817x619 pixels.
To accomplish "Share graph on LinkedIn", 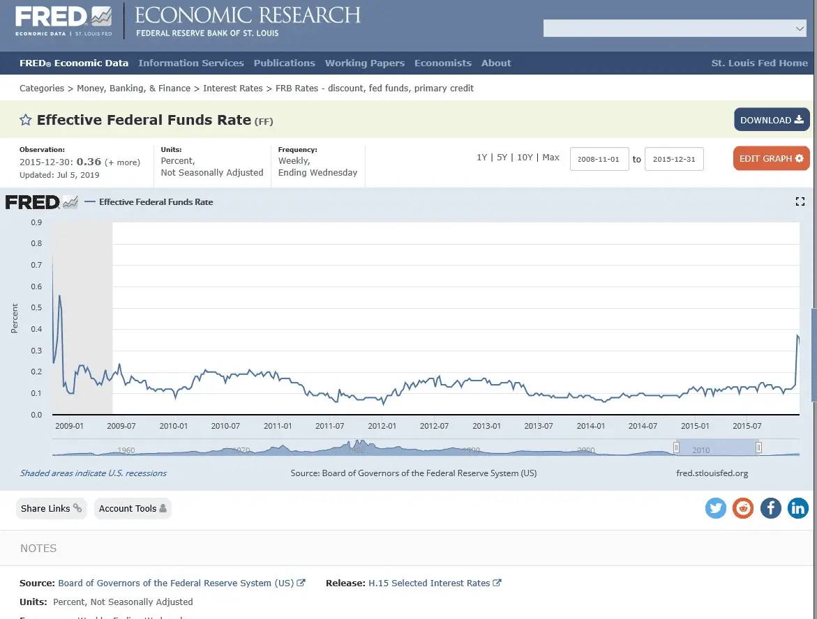I will [797, 508].
